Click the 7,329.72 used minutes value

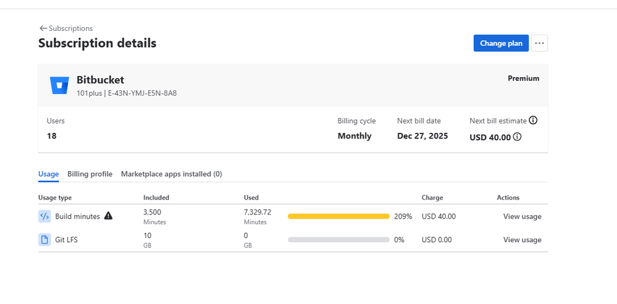tap(258, 212)
